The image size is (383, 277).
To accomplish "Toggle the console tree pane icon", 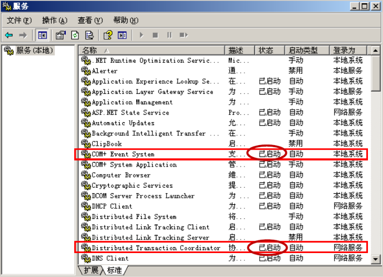I will pyautogui.click(x=42, y=35).
